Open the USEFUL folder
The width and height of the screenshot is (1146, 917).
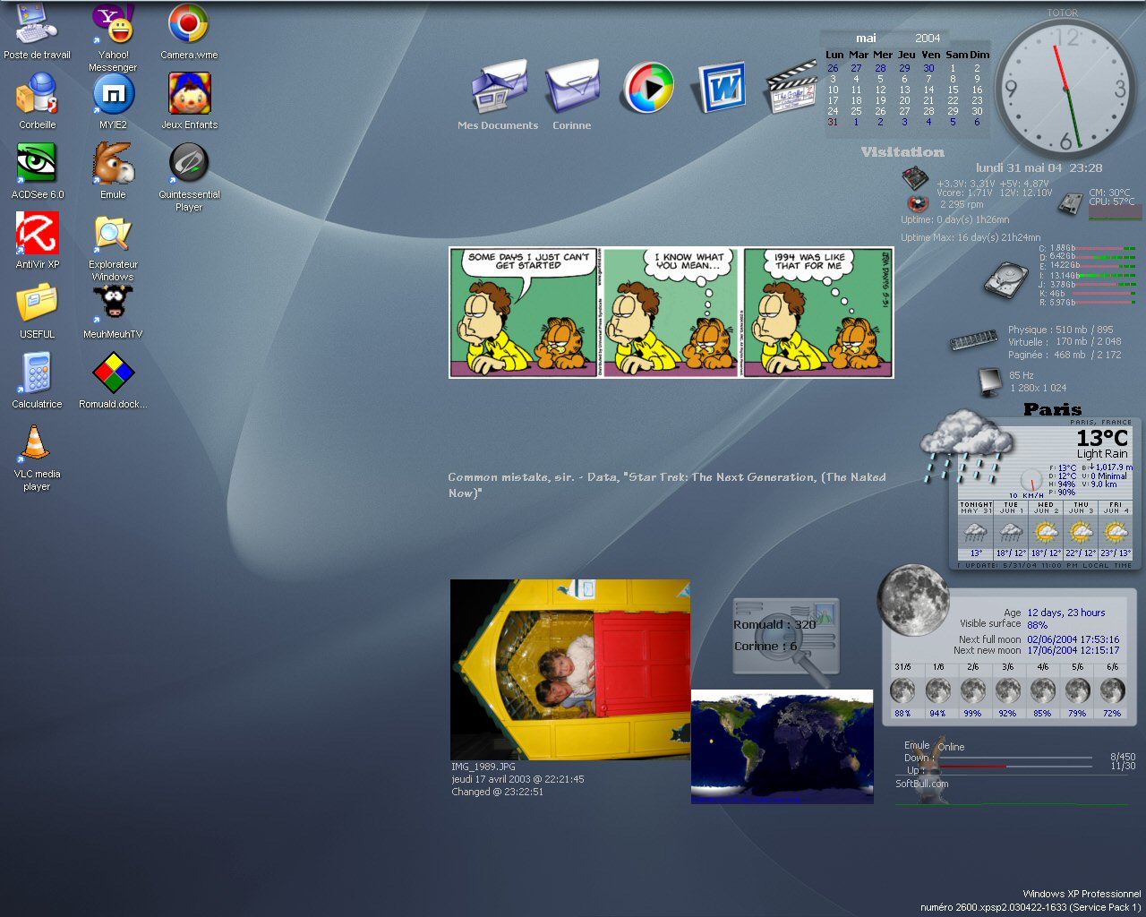pyautogui.click(x=37, y=311)
